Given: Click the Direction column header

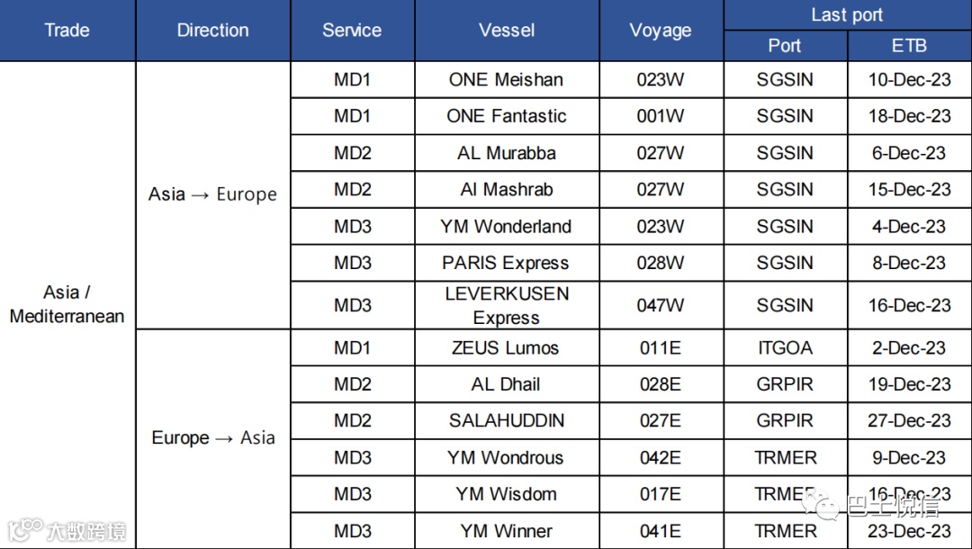Looking at the screenshot, I should tap(212, 31).
